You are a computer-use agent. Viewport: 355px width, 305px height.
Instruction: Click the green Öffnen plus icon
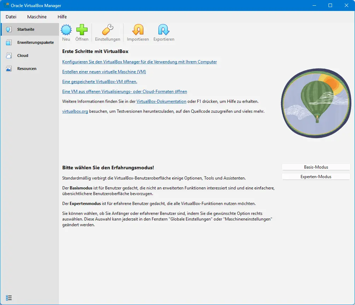82,30
